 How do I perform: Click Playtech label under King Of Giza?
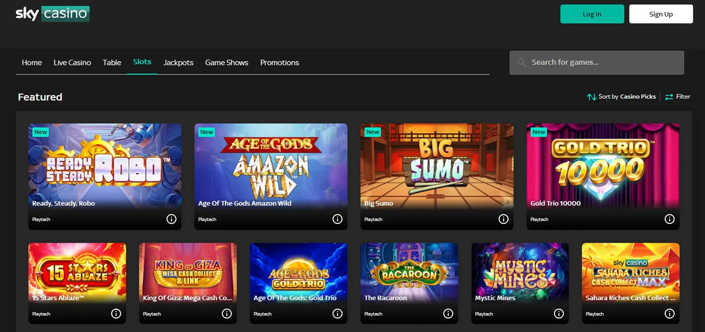pyautogui.click(x=152, y=314)
